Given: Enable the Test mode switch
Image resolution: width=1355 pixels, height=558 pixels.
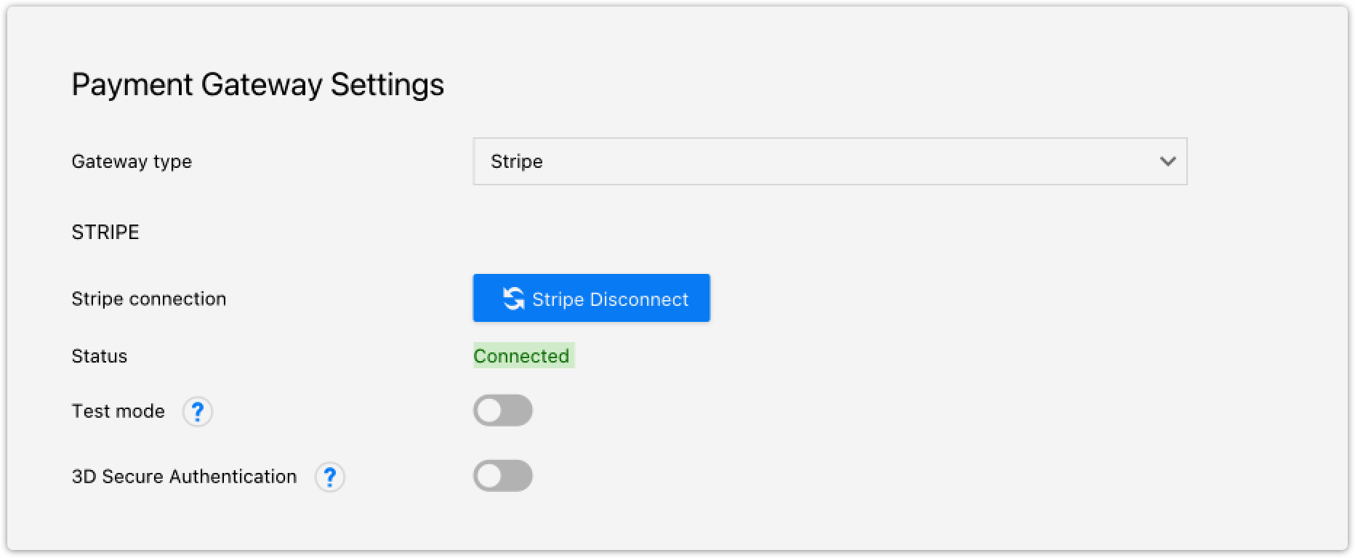Looking at the screenshot, I should click(503, 411).
